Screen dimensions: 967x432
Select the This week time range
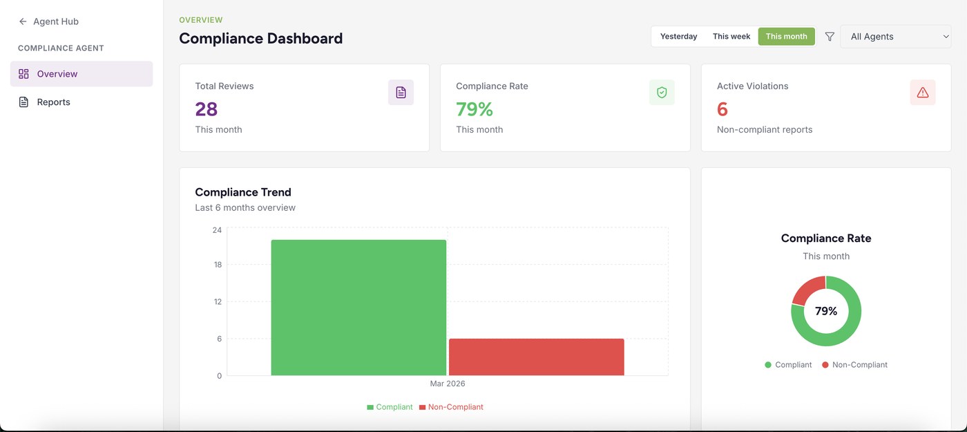(x=731, y=37)
